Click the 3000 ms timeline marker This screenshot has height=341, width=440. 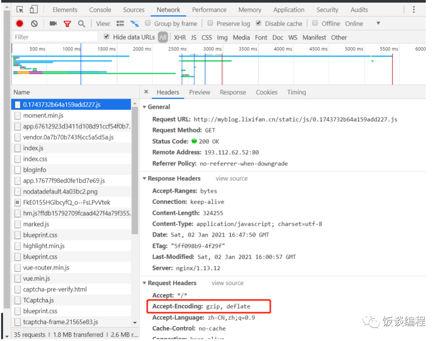212,49
